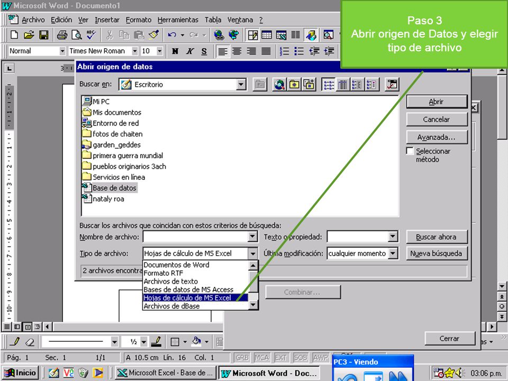Click the Save diskette icon
Image resolution: width=508 pixels, height=381 pixels.
coord(44,35)
